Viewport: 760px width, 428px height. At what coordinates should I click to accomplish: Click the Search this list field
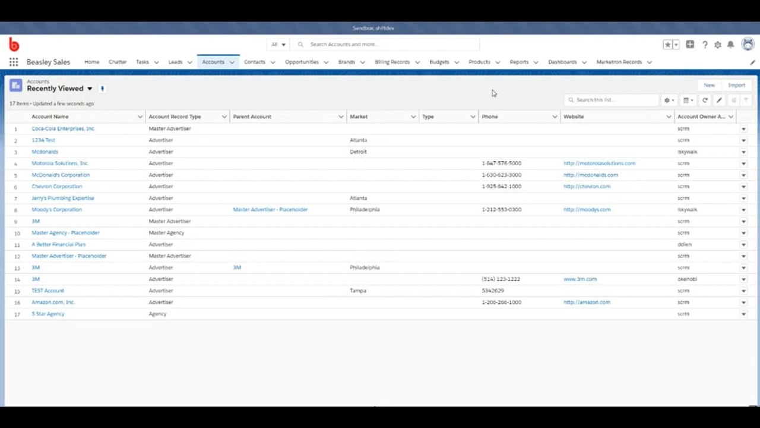point(612,100)
